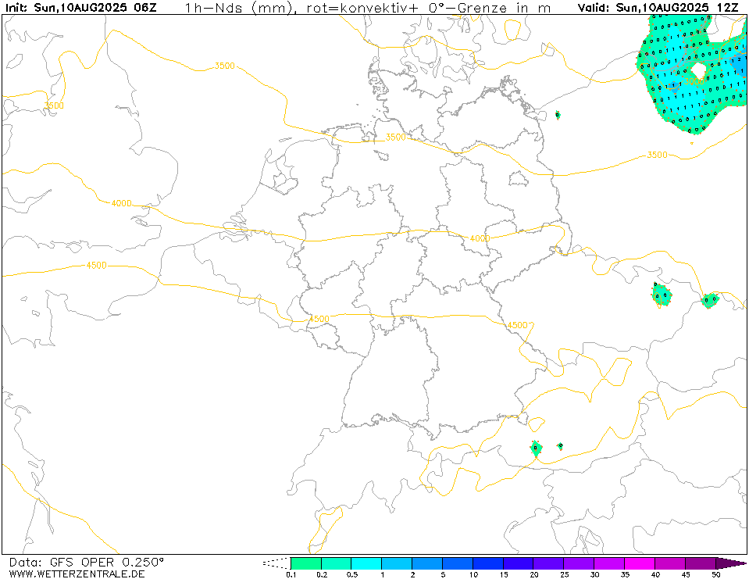
Task: Select the 15–20 mm legend color segment
Action: (x=519, y=563)
